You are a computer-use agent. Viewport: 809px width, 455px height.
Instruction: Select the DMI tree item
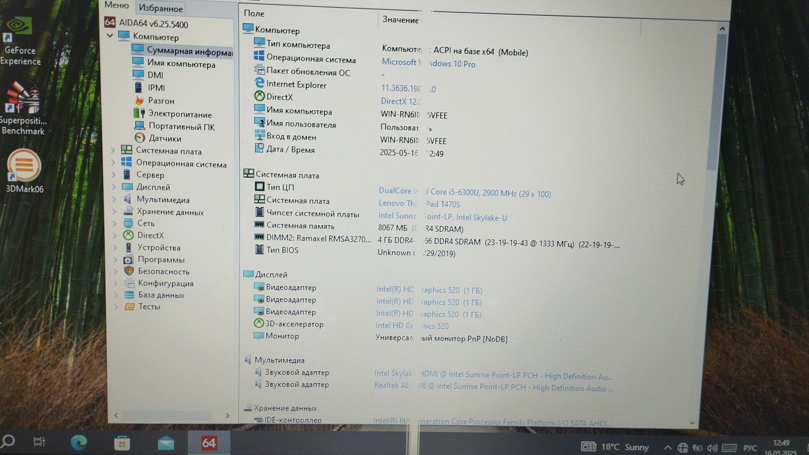[x=155, y=75]
